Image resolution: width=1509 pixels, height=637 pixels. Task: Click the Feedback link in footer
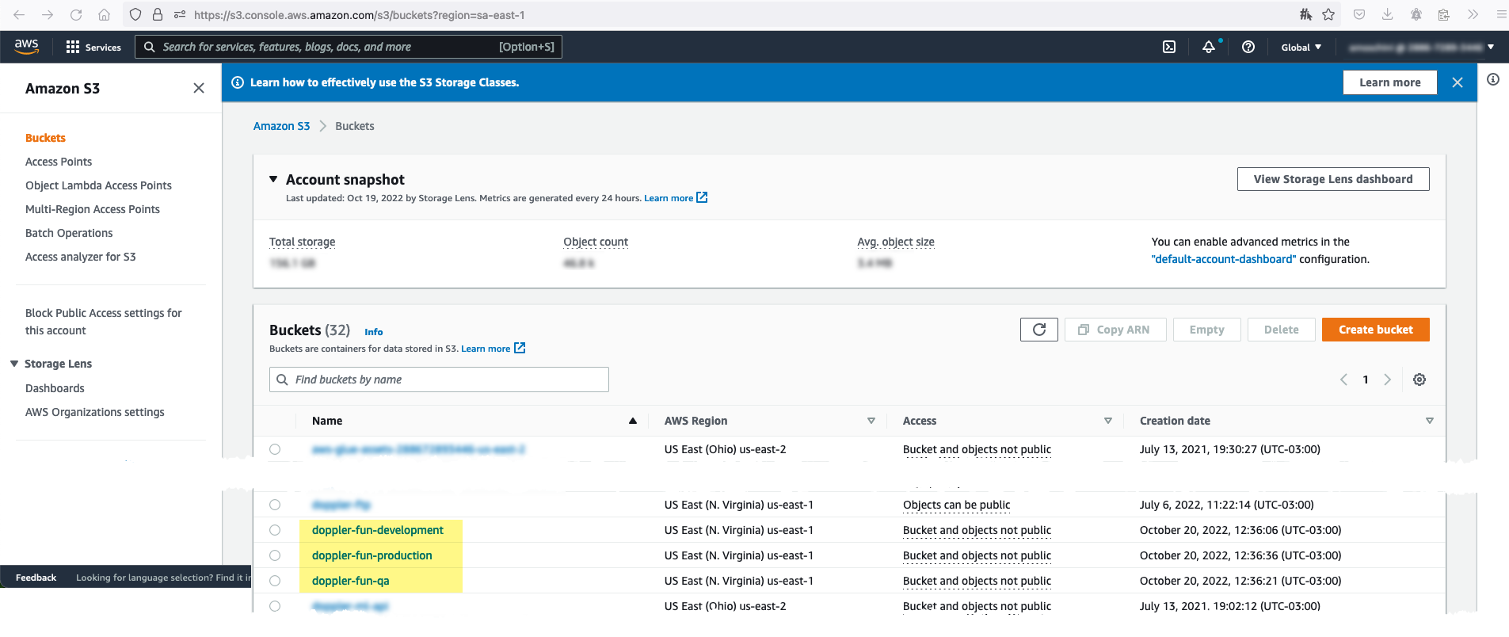click(x=36, y=578)
